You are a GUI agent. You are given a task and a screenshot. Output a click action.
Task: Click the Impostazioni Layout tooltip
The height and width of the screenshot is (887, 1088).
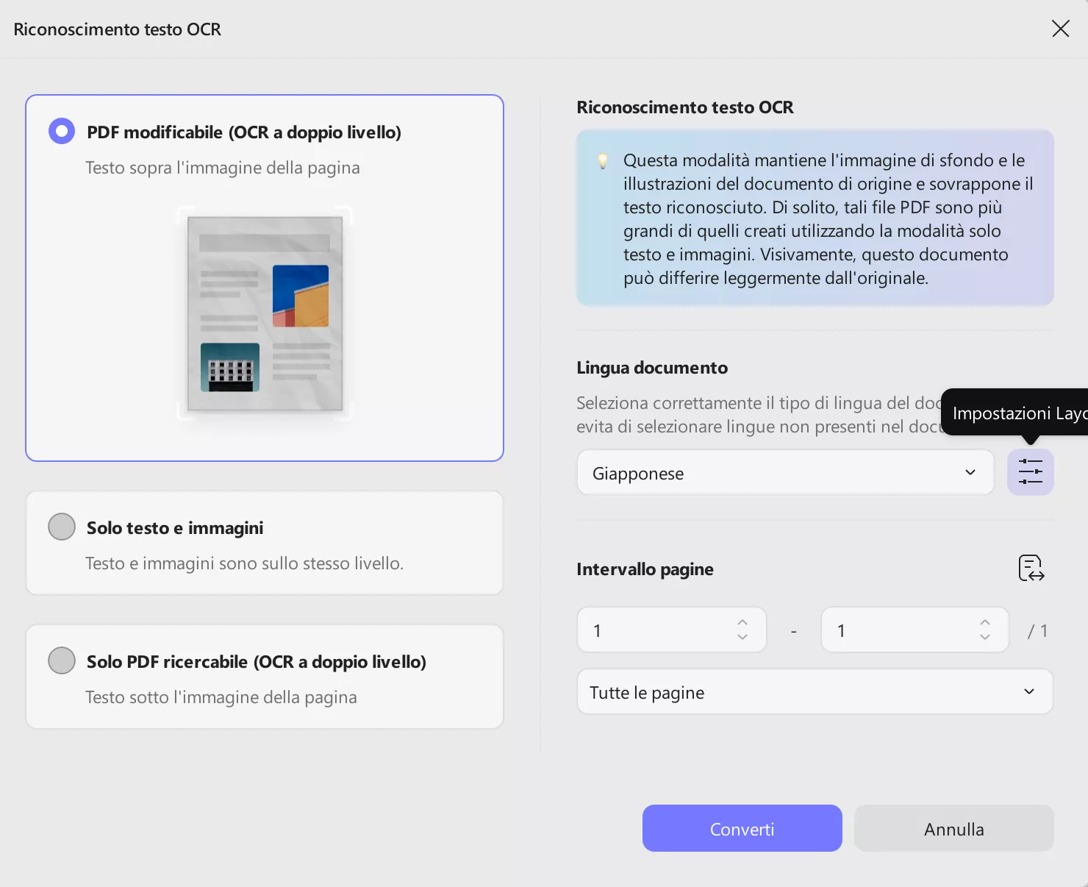pos(1018,413)
